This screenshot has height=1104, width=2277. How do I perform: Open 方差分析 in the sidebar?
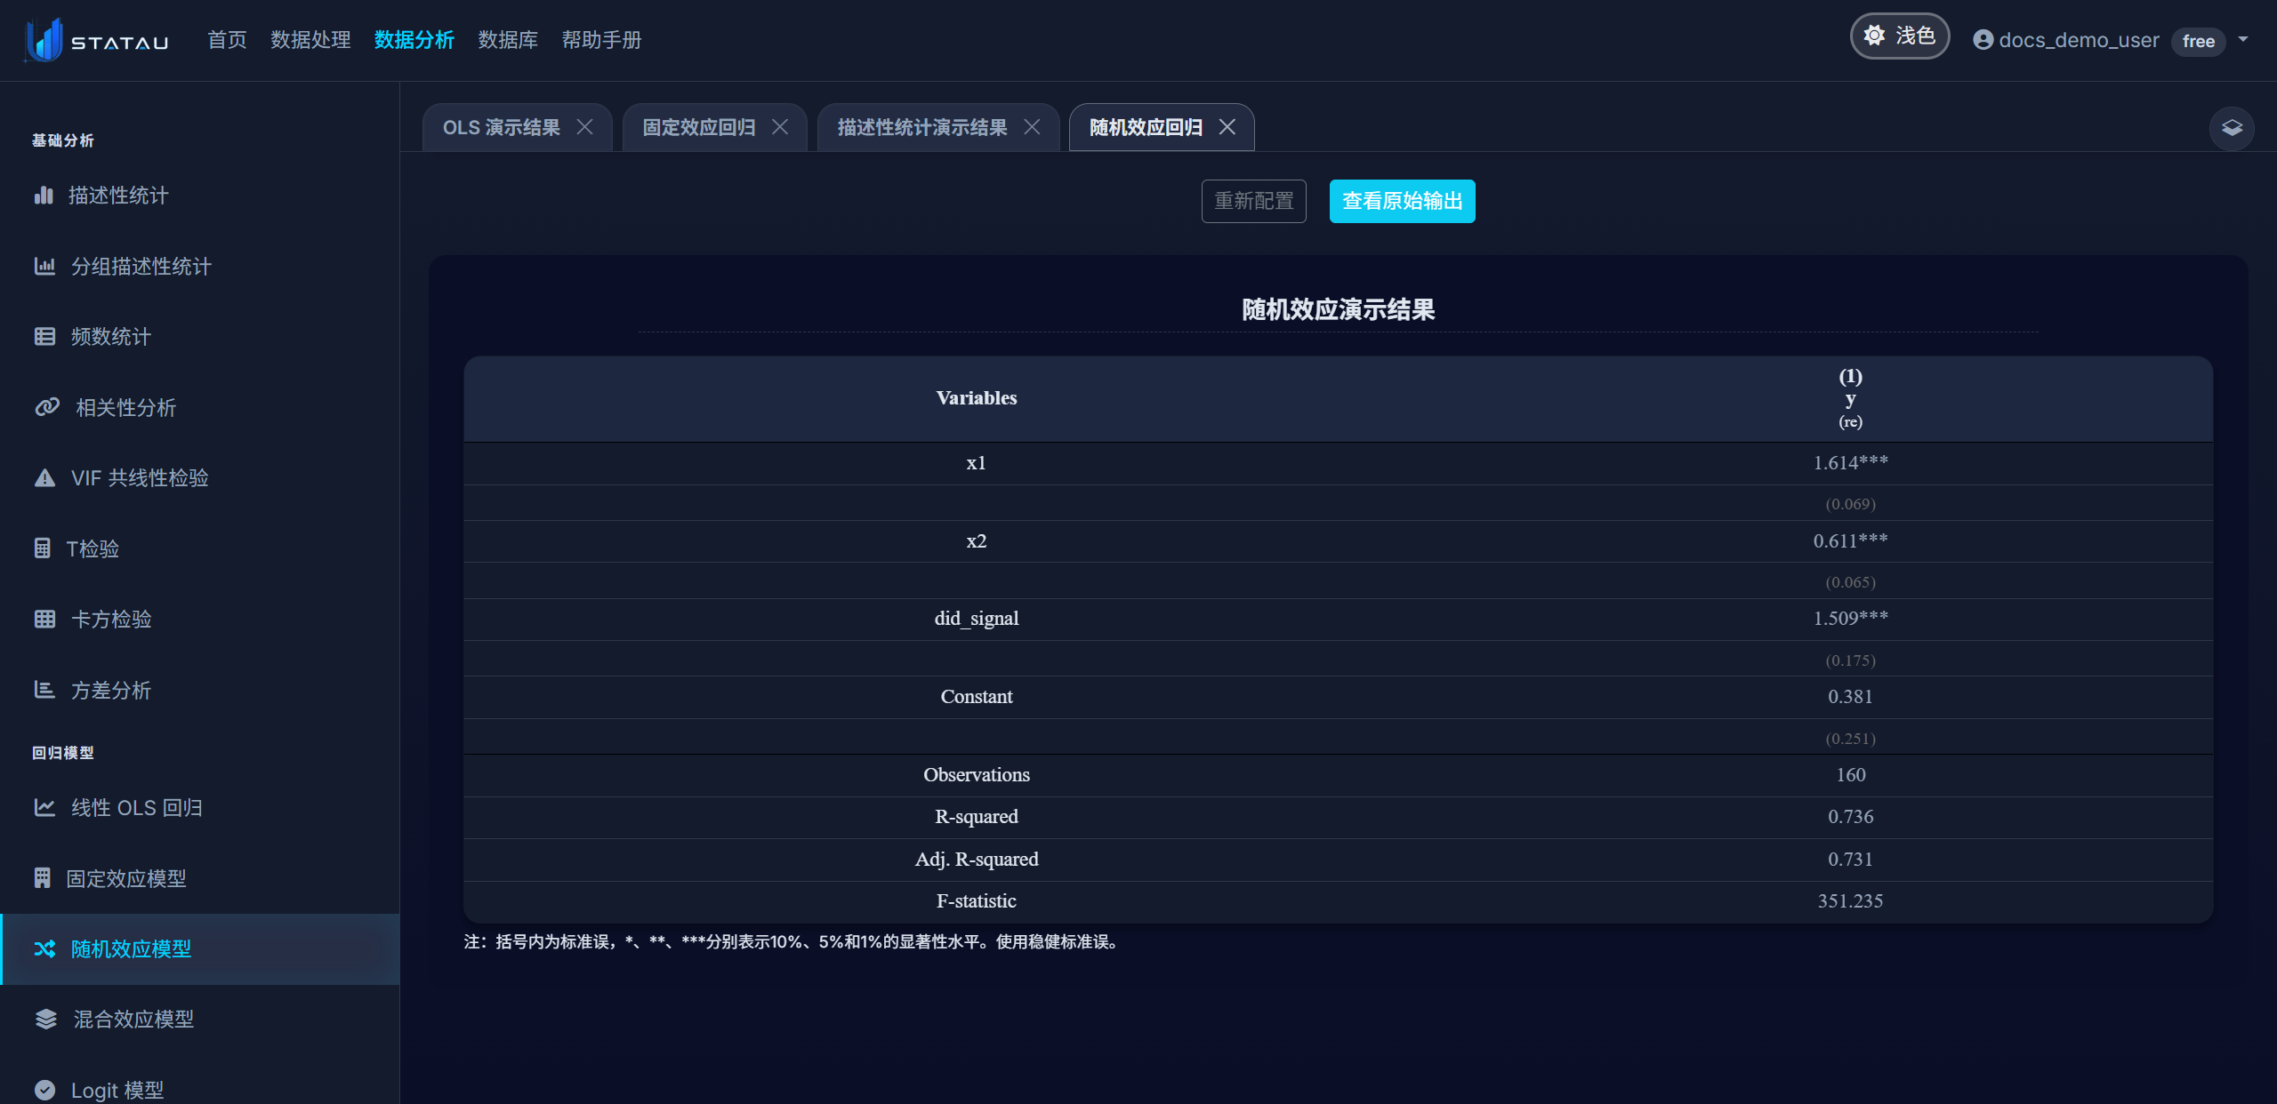point(200,690)
